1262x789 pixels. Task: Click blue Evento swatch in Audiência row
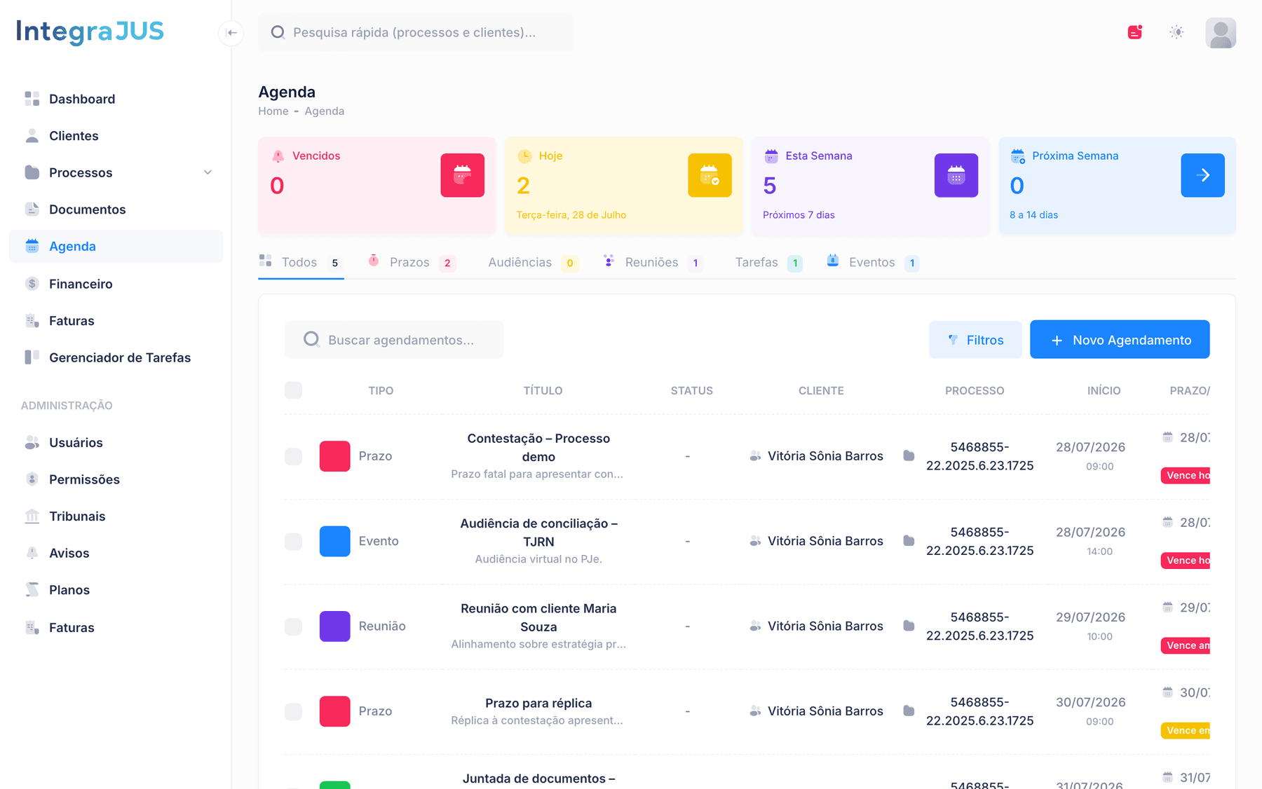pos(335,541)
